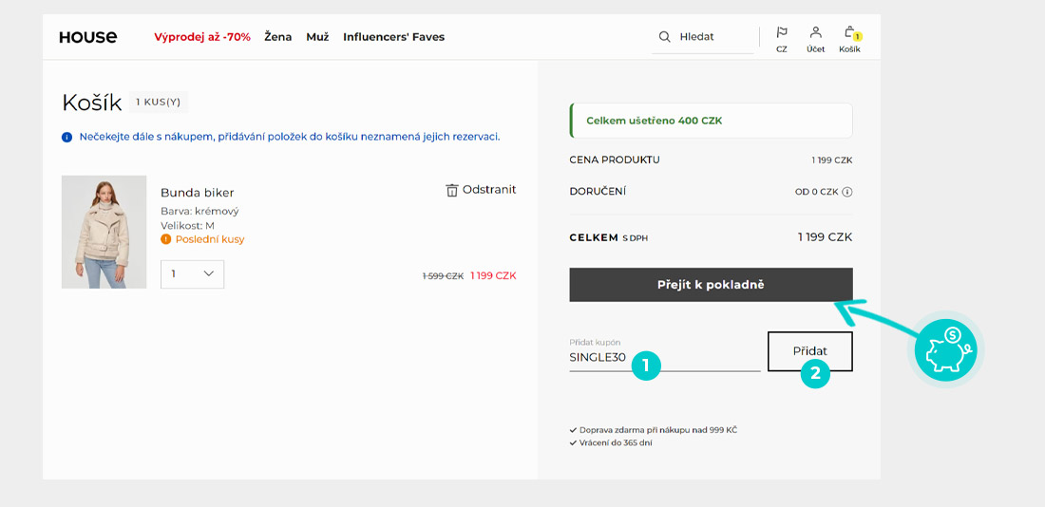1045x507 pixels.
Task: Click the orange Poslední kusy warning icon
Action: (166, 239)
